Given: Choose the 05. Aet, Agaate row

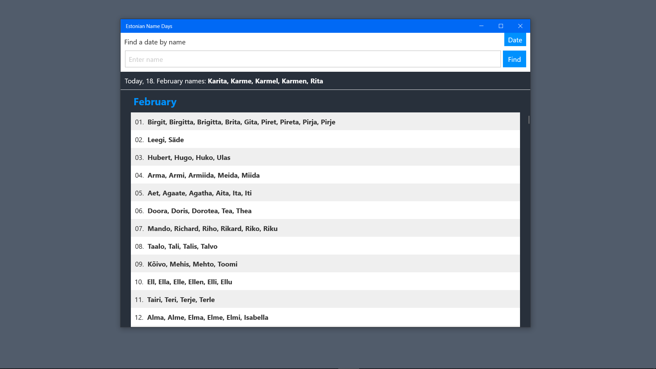Looking at the screenshot, I should (325, 192).
